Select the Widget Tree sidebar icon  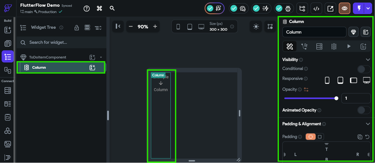8,57
